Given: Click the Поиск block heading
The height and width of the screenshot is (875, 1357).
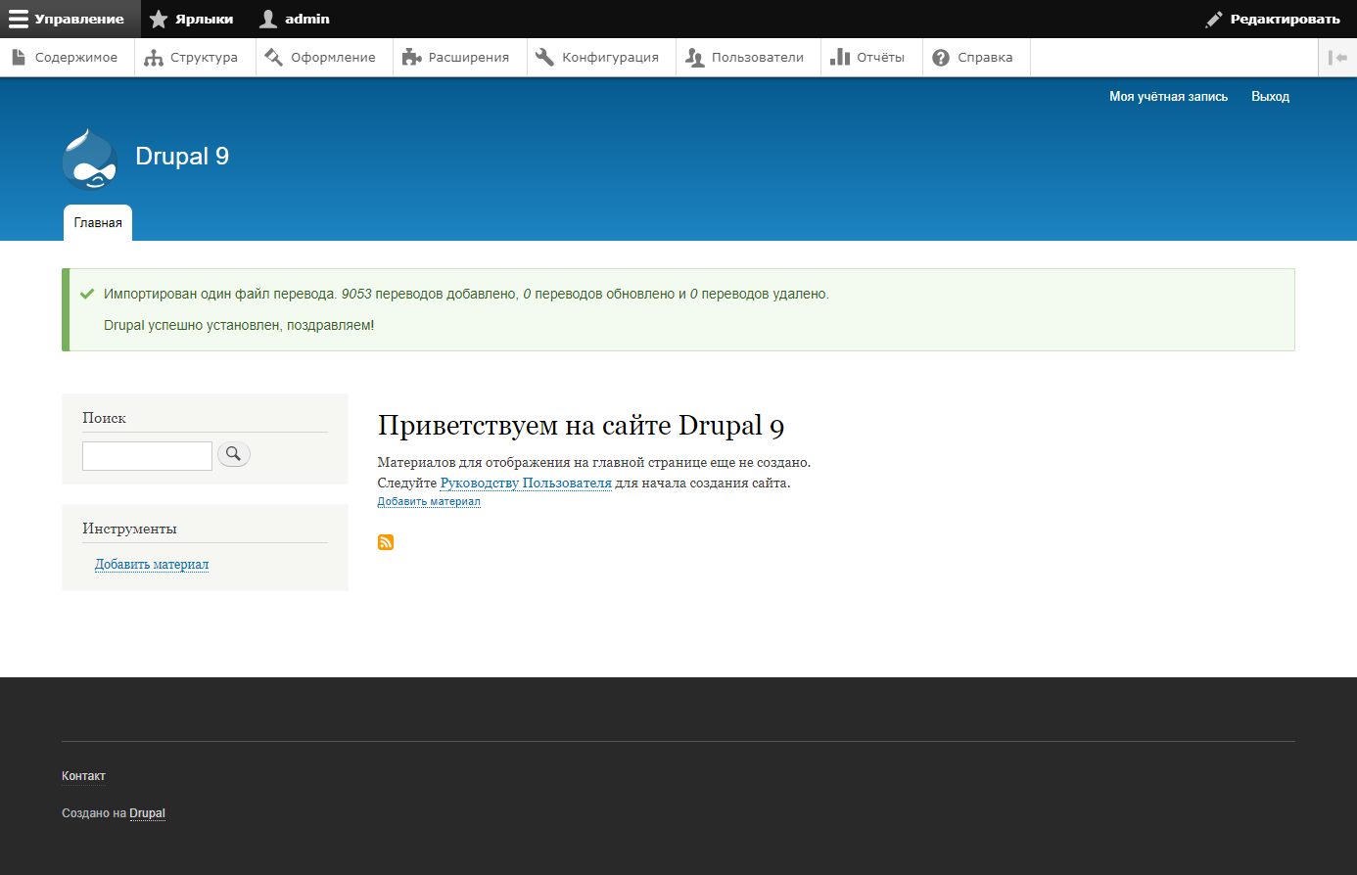Looking at the screenshot, I should [104, 418].
